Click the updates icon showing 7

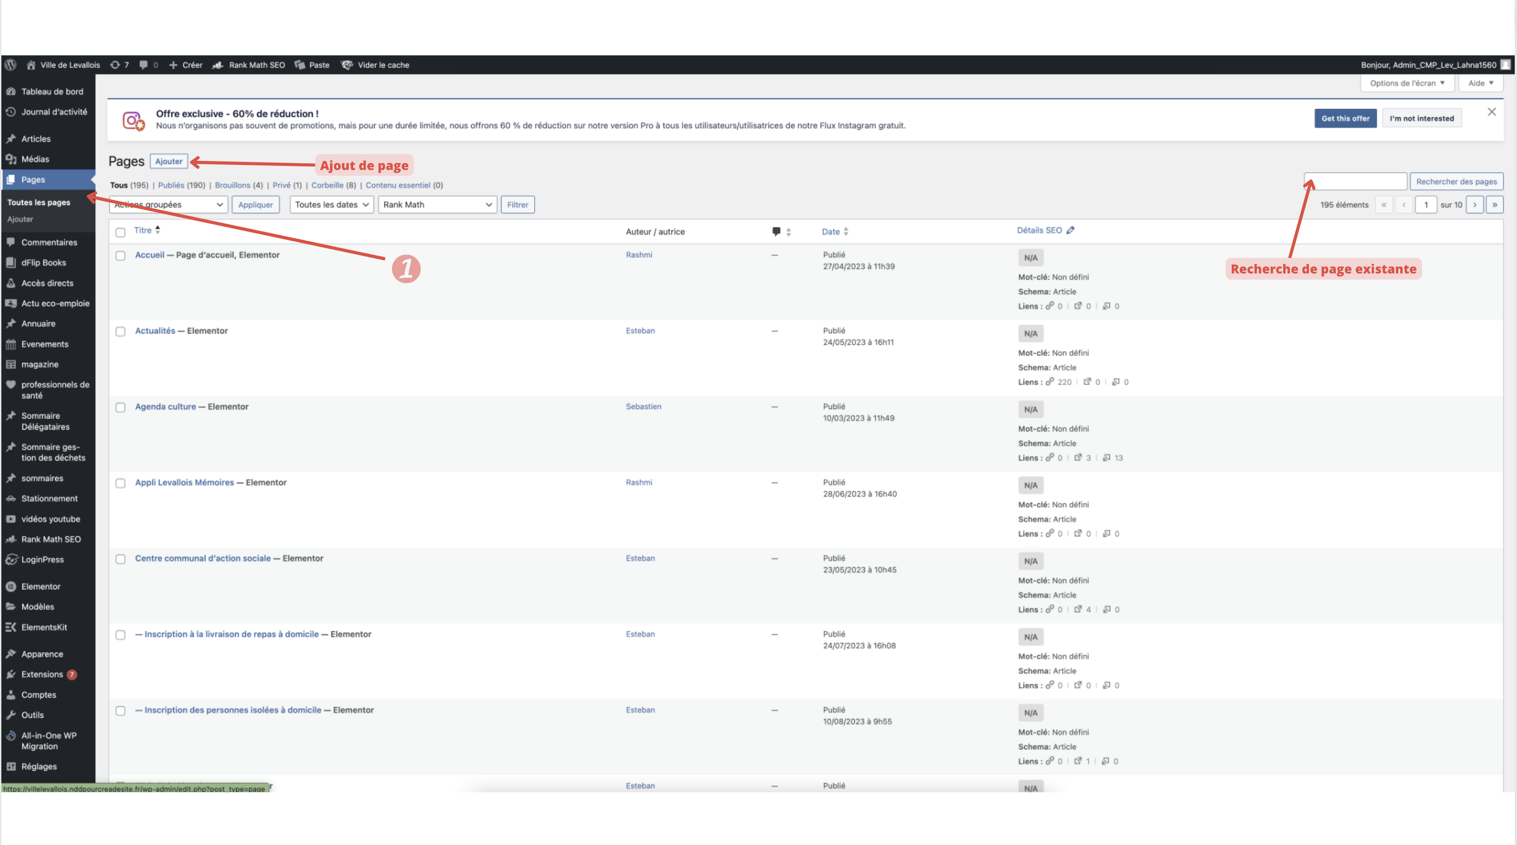[x=115, y=65]
